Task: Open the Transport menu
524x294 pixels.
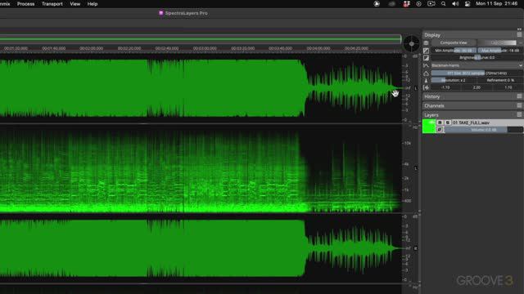Action: (52, 4)
